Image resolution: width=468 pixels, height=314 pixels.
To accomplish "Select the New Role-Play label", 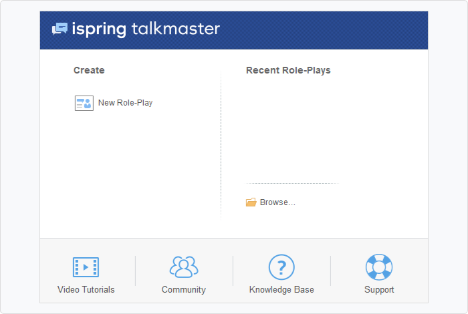I will coord(126,103).
